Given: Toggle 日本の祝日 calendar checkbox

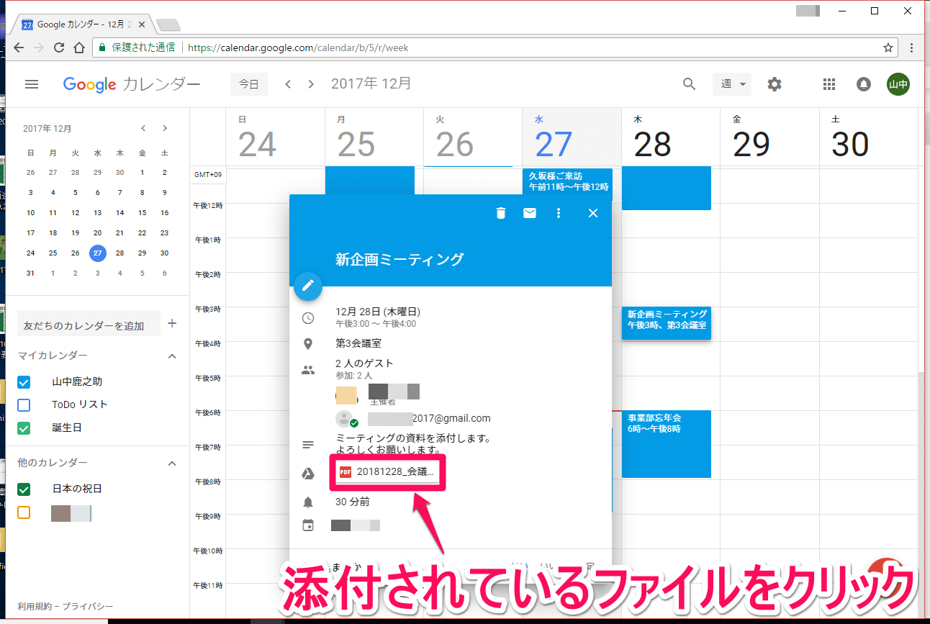Looking at the screenshot, I should tap(24, 489).
